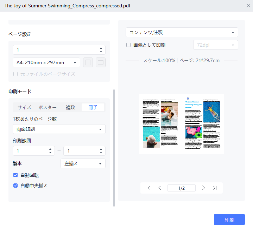Open the 72dpi resolution dropdown

[x=216, y=45]
